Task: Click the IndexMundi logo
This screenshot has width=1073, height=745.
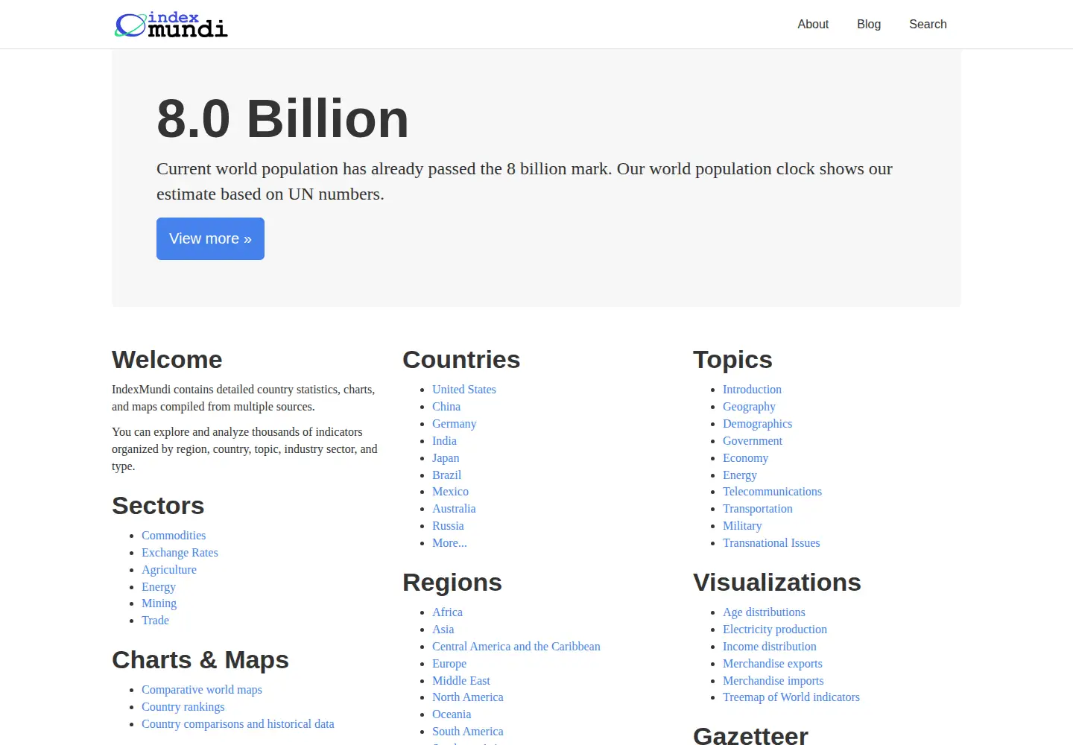Action: 171,25
